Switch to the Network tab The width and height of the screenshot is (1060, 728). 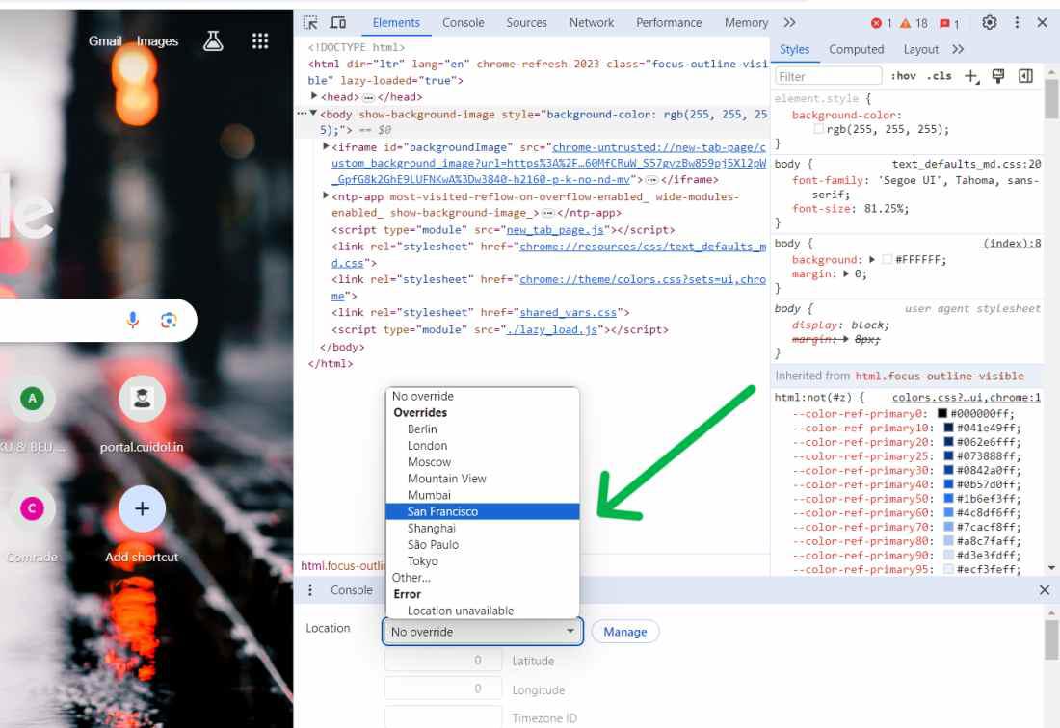592,23
